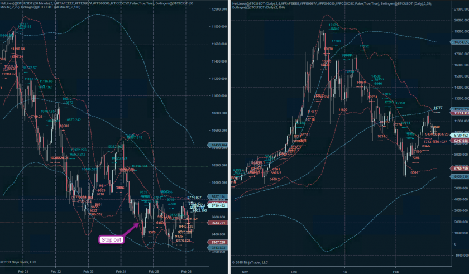Image resolution: width=469 pixels, height=274 pixels.
Task: Click the red 9247.588 marker on the daily chart
Action: (x=460, y=141)
